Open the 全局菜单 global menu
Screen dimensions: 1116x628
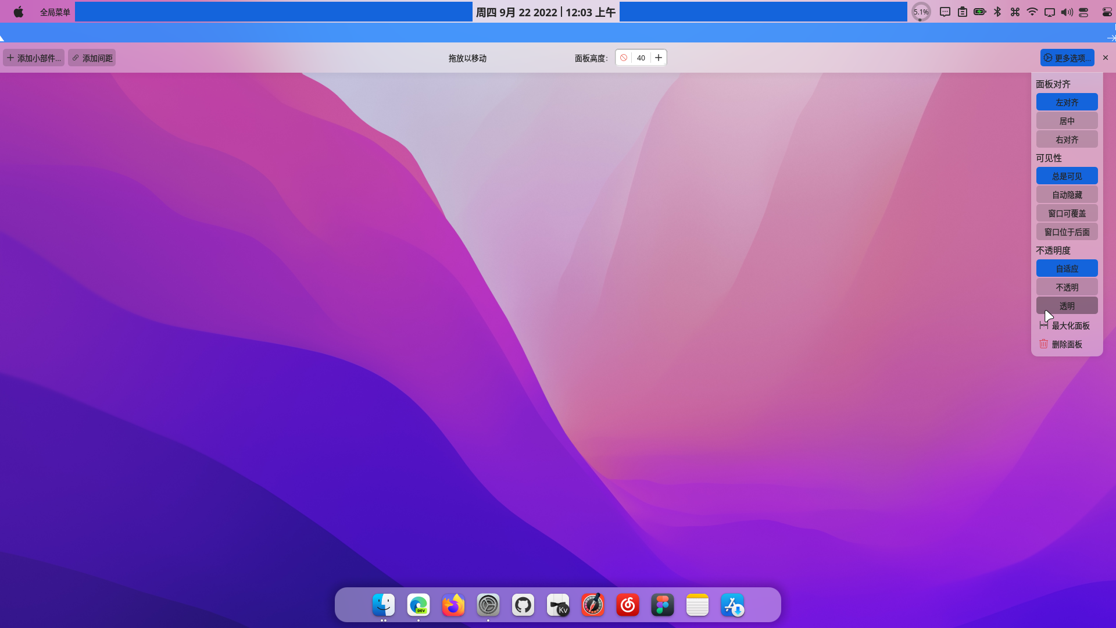pos(55,12)
